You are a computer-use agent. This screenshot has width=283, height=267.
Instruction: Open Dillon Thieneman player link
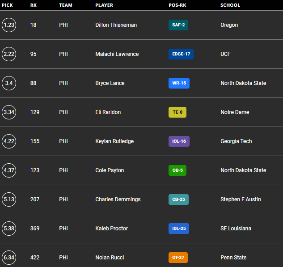115,25
